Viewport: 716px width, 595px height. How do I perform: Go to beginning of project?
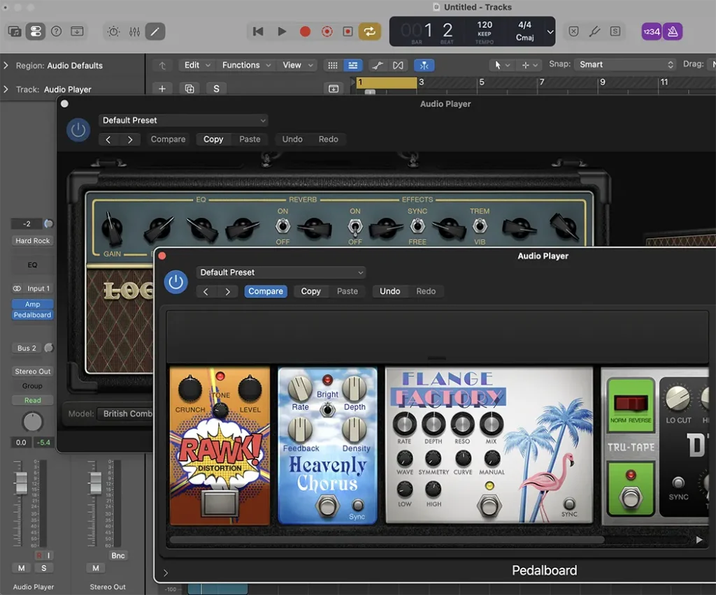click(x=258, y=31)
